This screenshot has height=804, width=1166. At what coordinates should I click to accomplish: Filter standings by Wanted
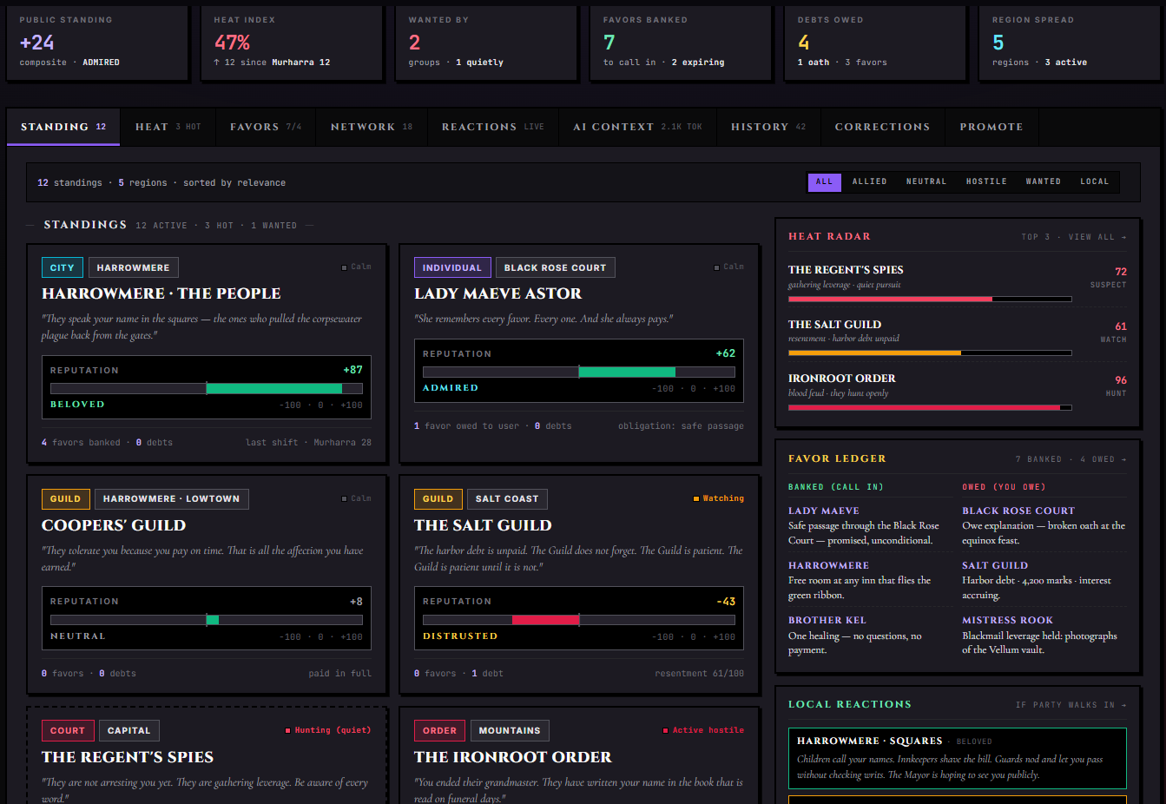point(1043,181)
